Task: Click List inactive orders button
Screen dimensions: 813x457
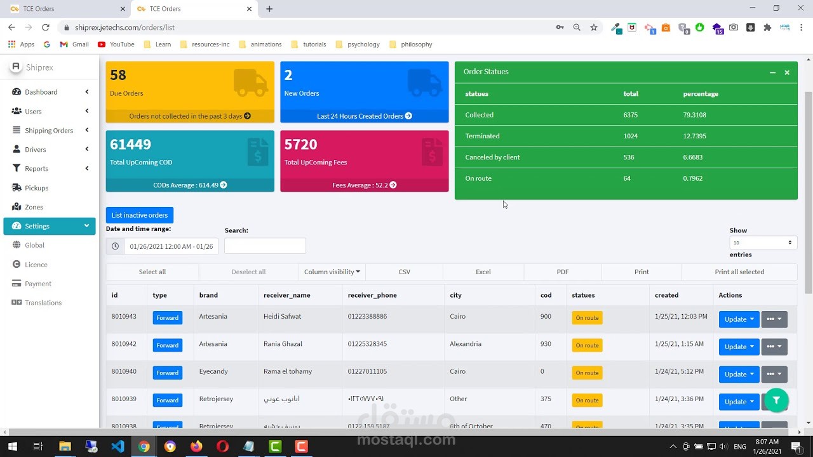Action: [140, 215]
